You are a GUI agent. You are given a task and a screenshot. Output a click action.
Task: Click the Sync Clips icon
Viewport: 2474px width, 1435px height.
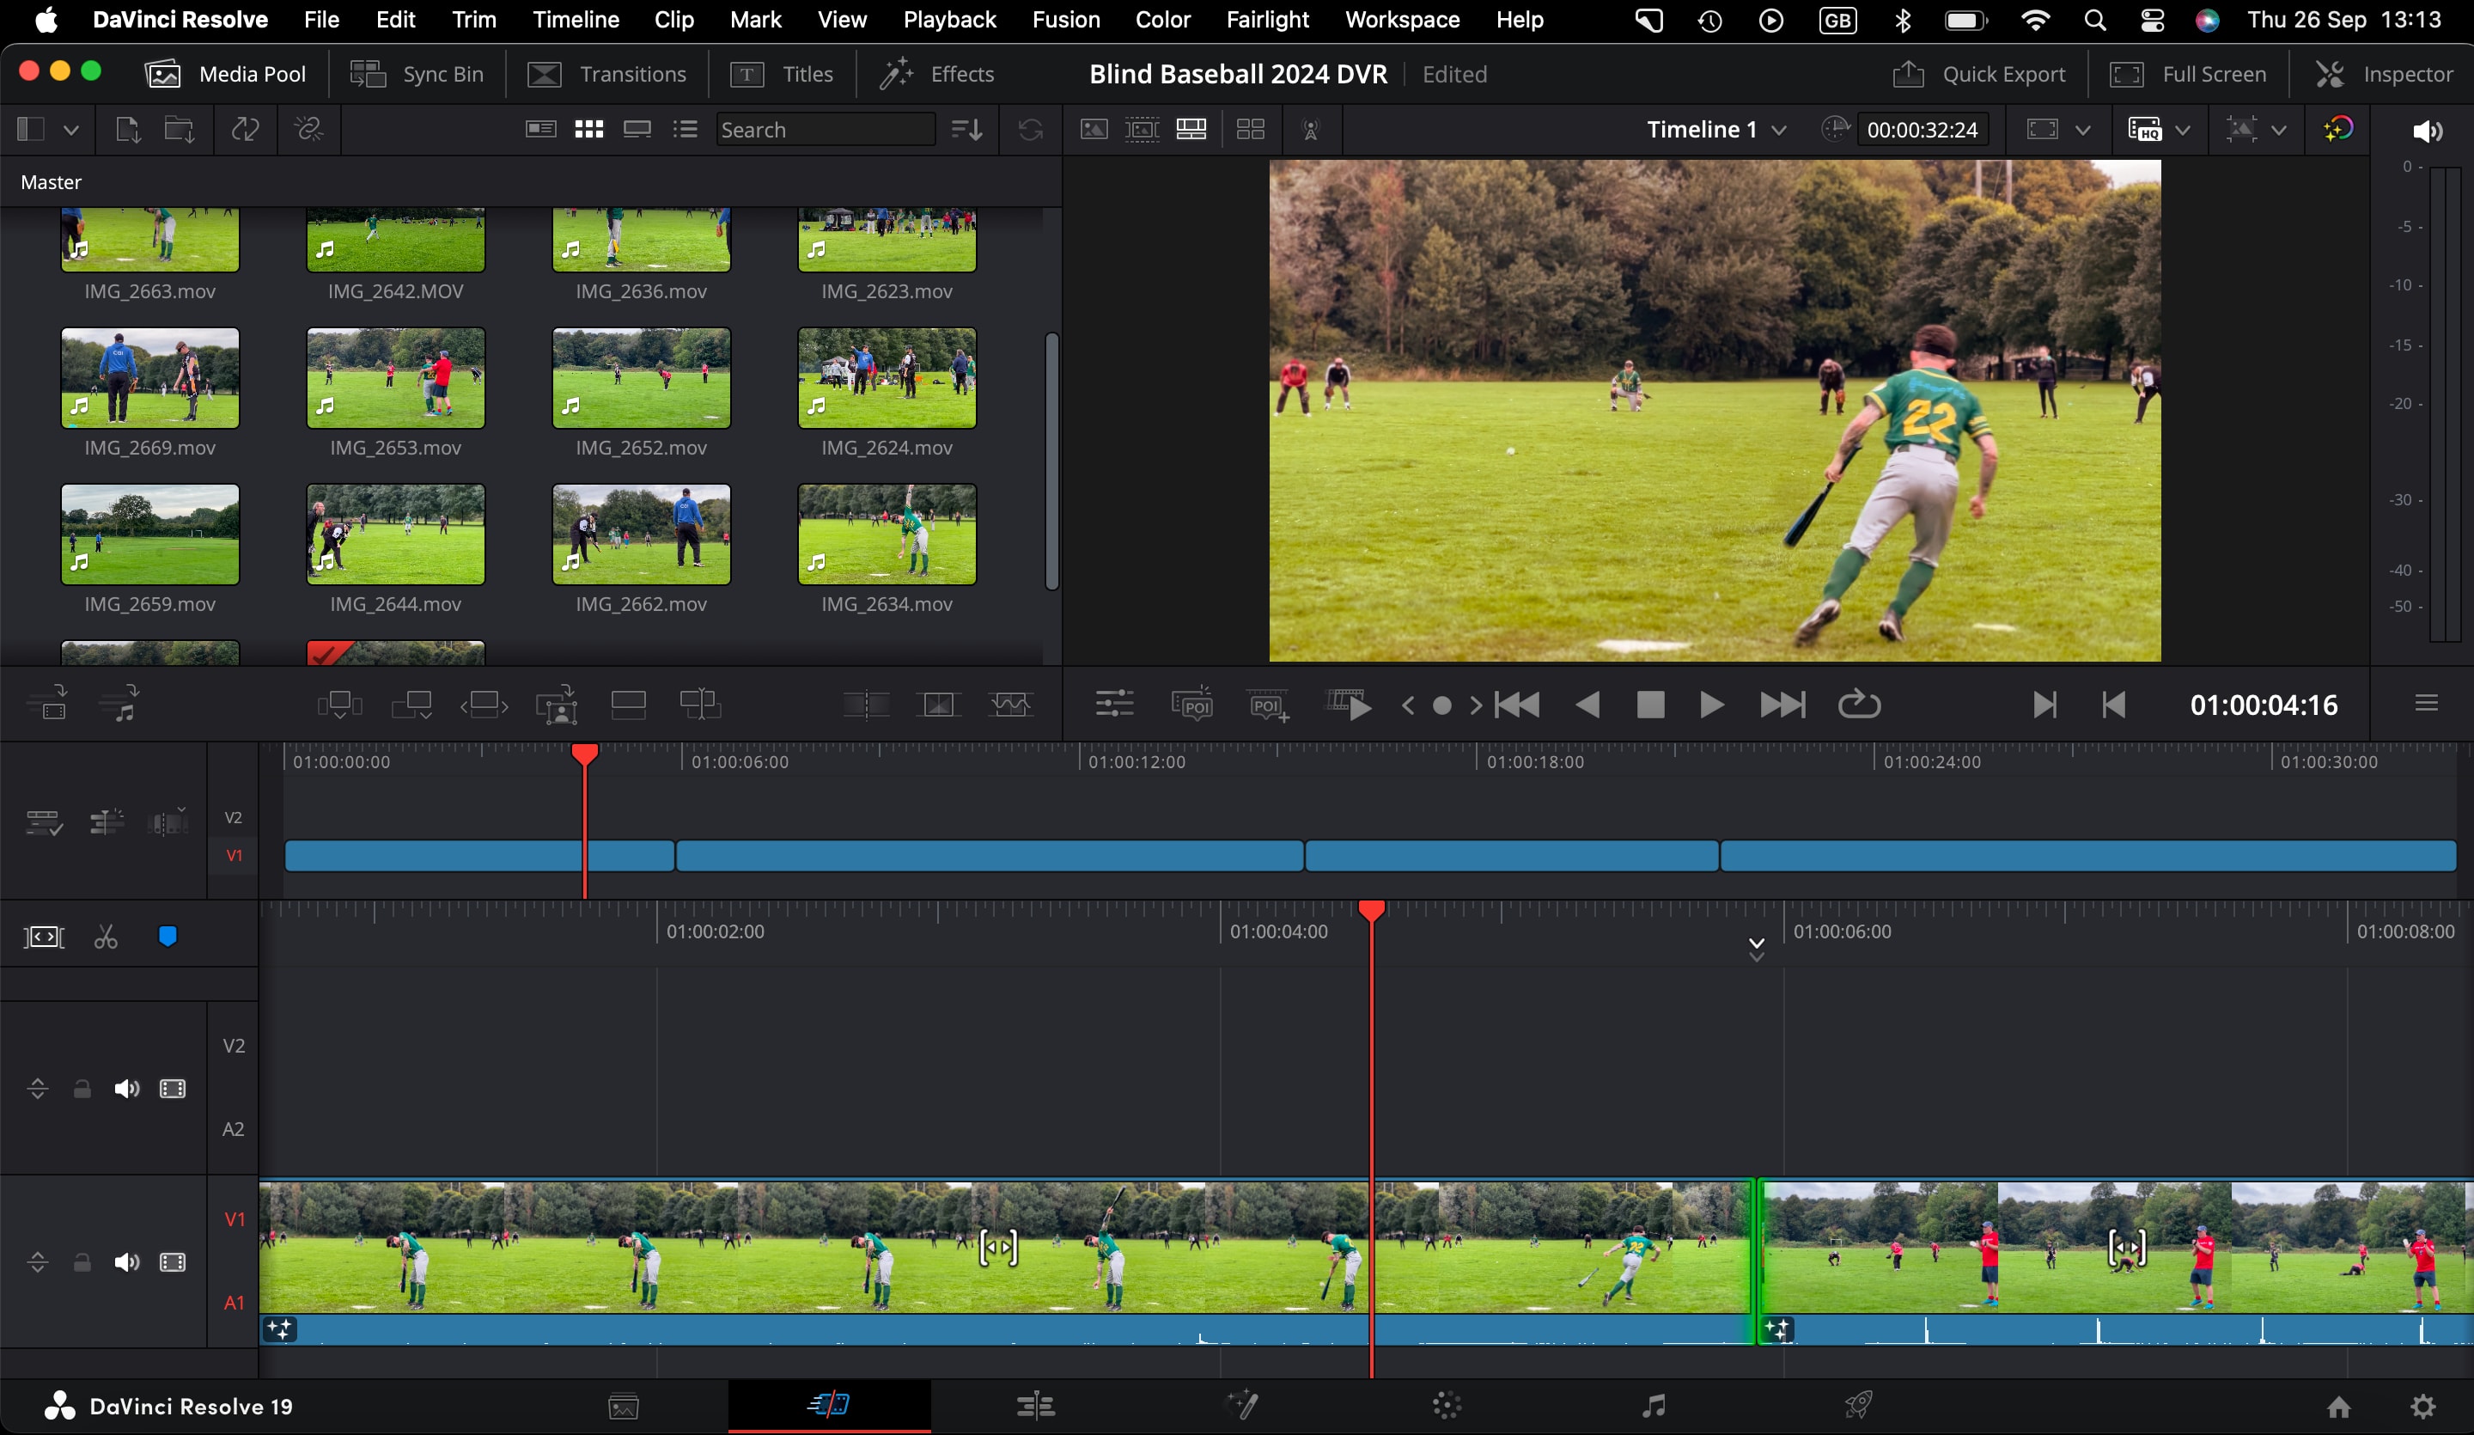tap(245, 130)
